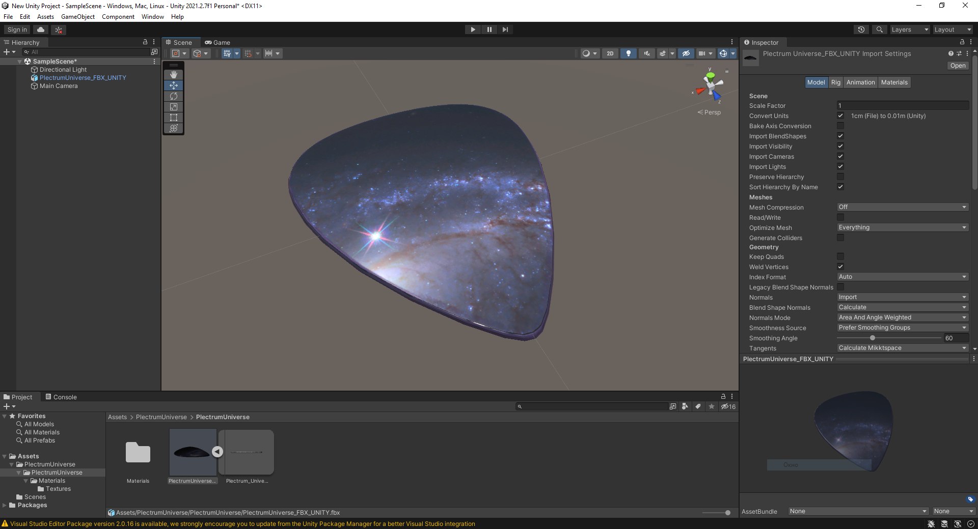The height and width of the screenshot is (529, 978).
Task: Click the Open button in Inspector
Action: point(958,66)
